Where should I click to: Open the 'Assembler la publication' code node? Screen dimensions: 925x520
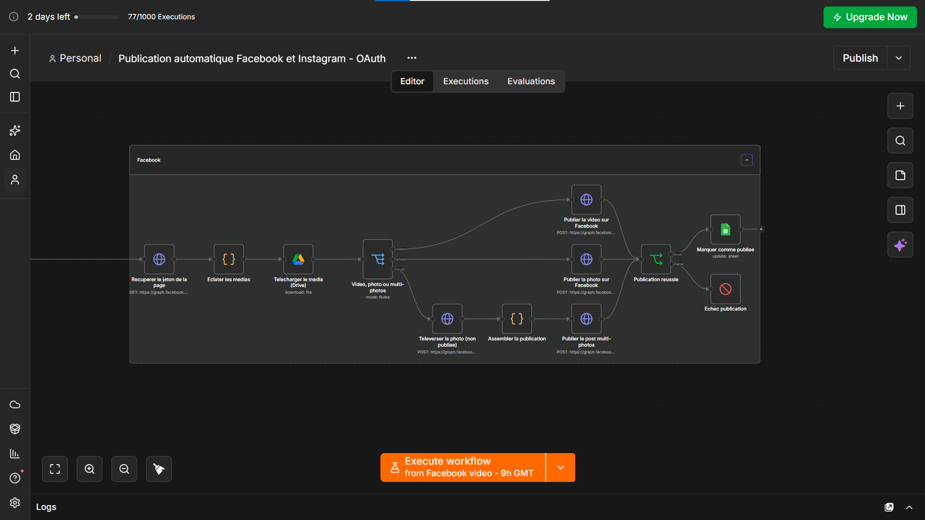pos(517,319)
